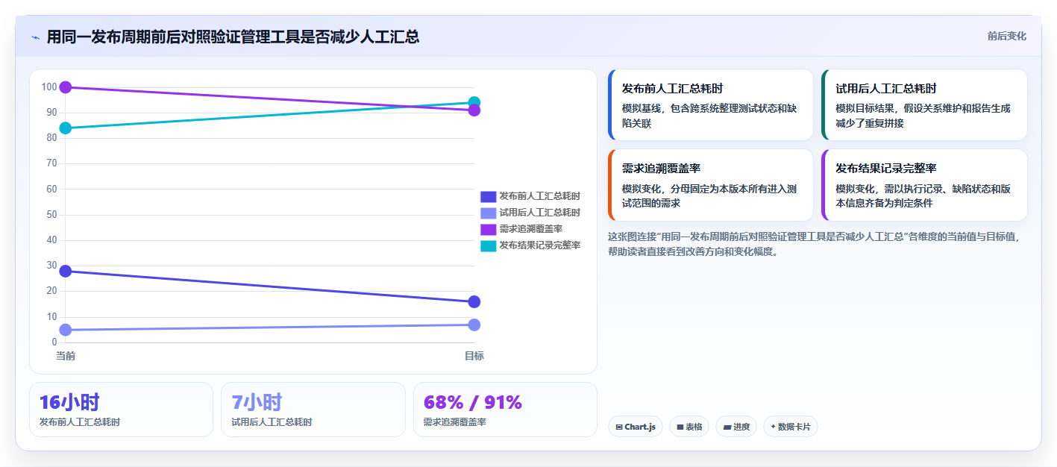Toggle 需求追溯覆盖率 legend entry
Screen dimensions: 1057x467
(x=521, y=229)
